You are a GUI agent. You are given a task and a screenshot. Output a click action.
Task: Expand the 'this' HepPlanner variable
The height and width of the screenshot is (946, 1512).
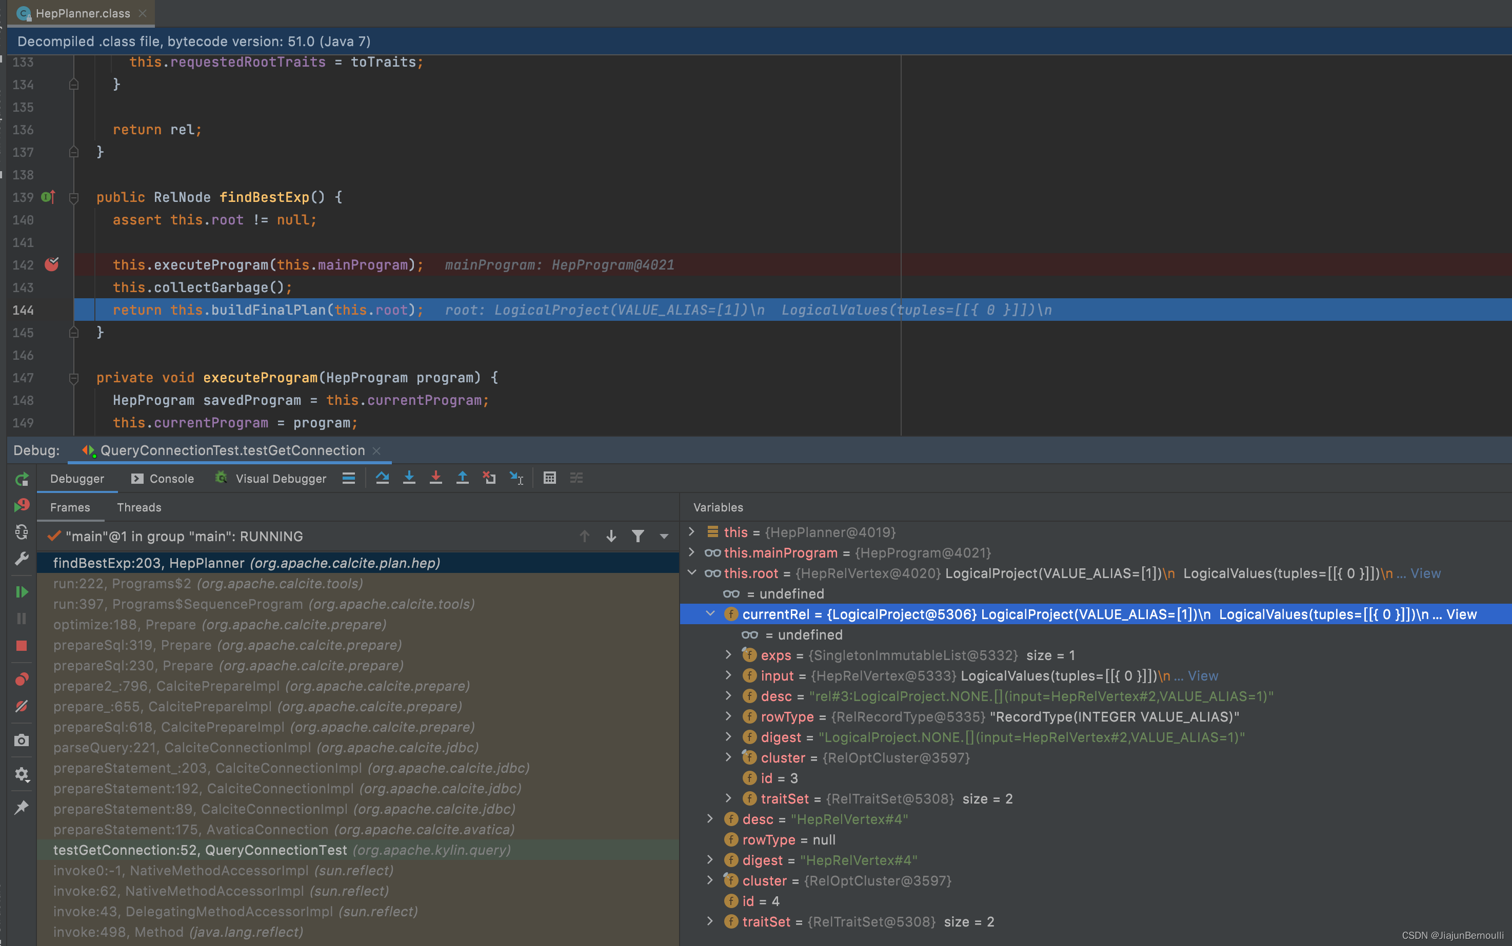692,532
